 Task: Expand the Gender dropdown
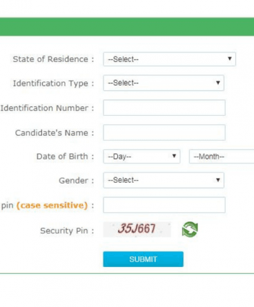pyautogui.click(x=164, y=180)
